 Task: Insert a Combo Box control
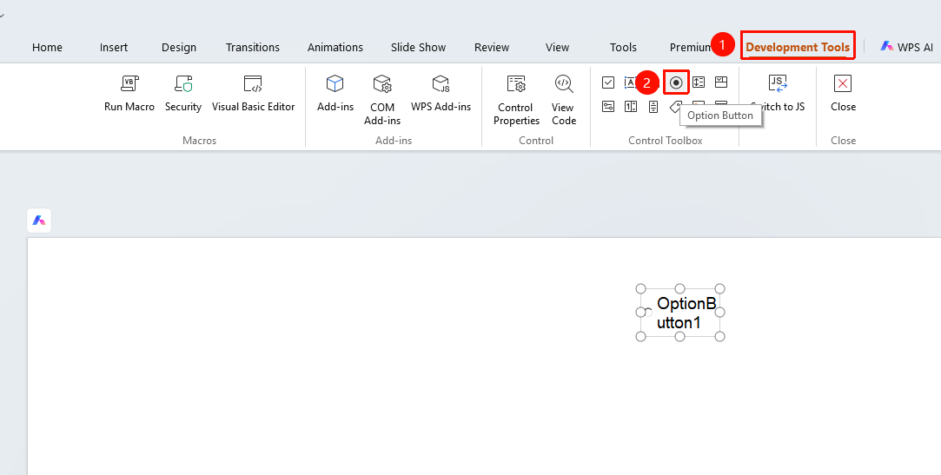[x=721, y=82]
